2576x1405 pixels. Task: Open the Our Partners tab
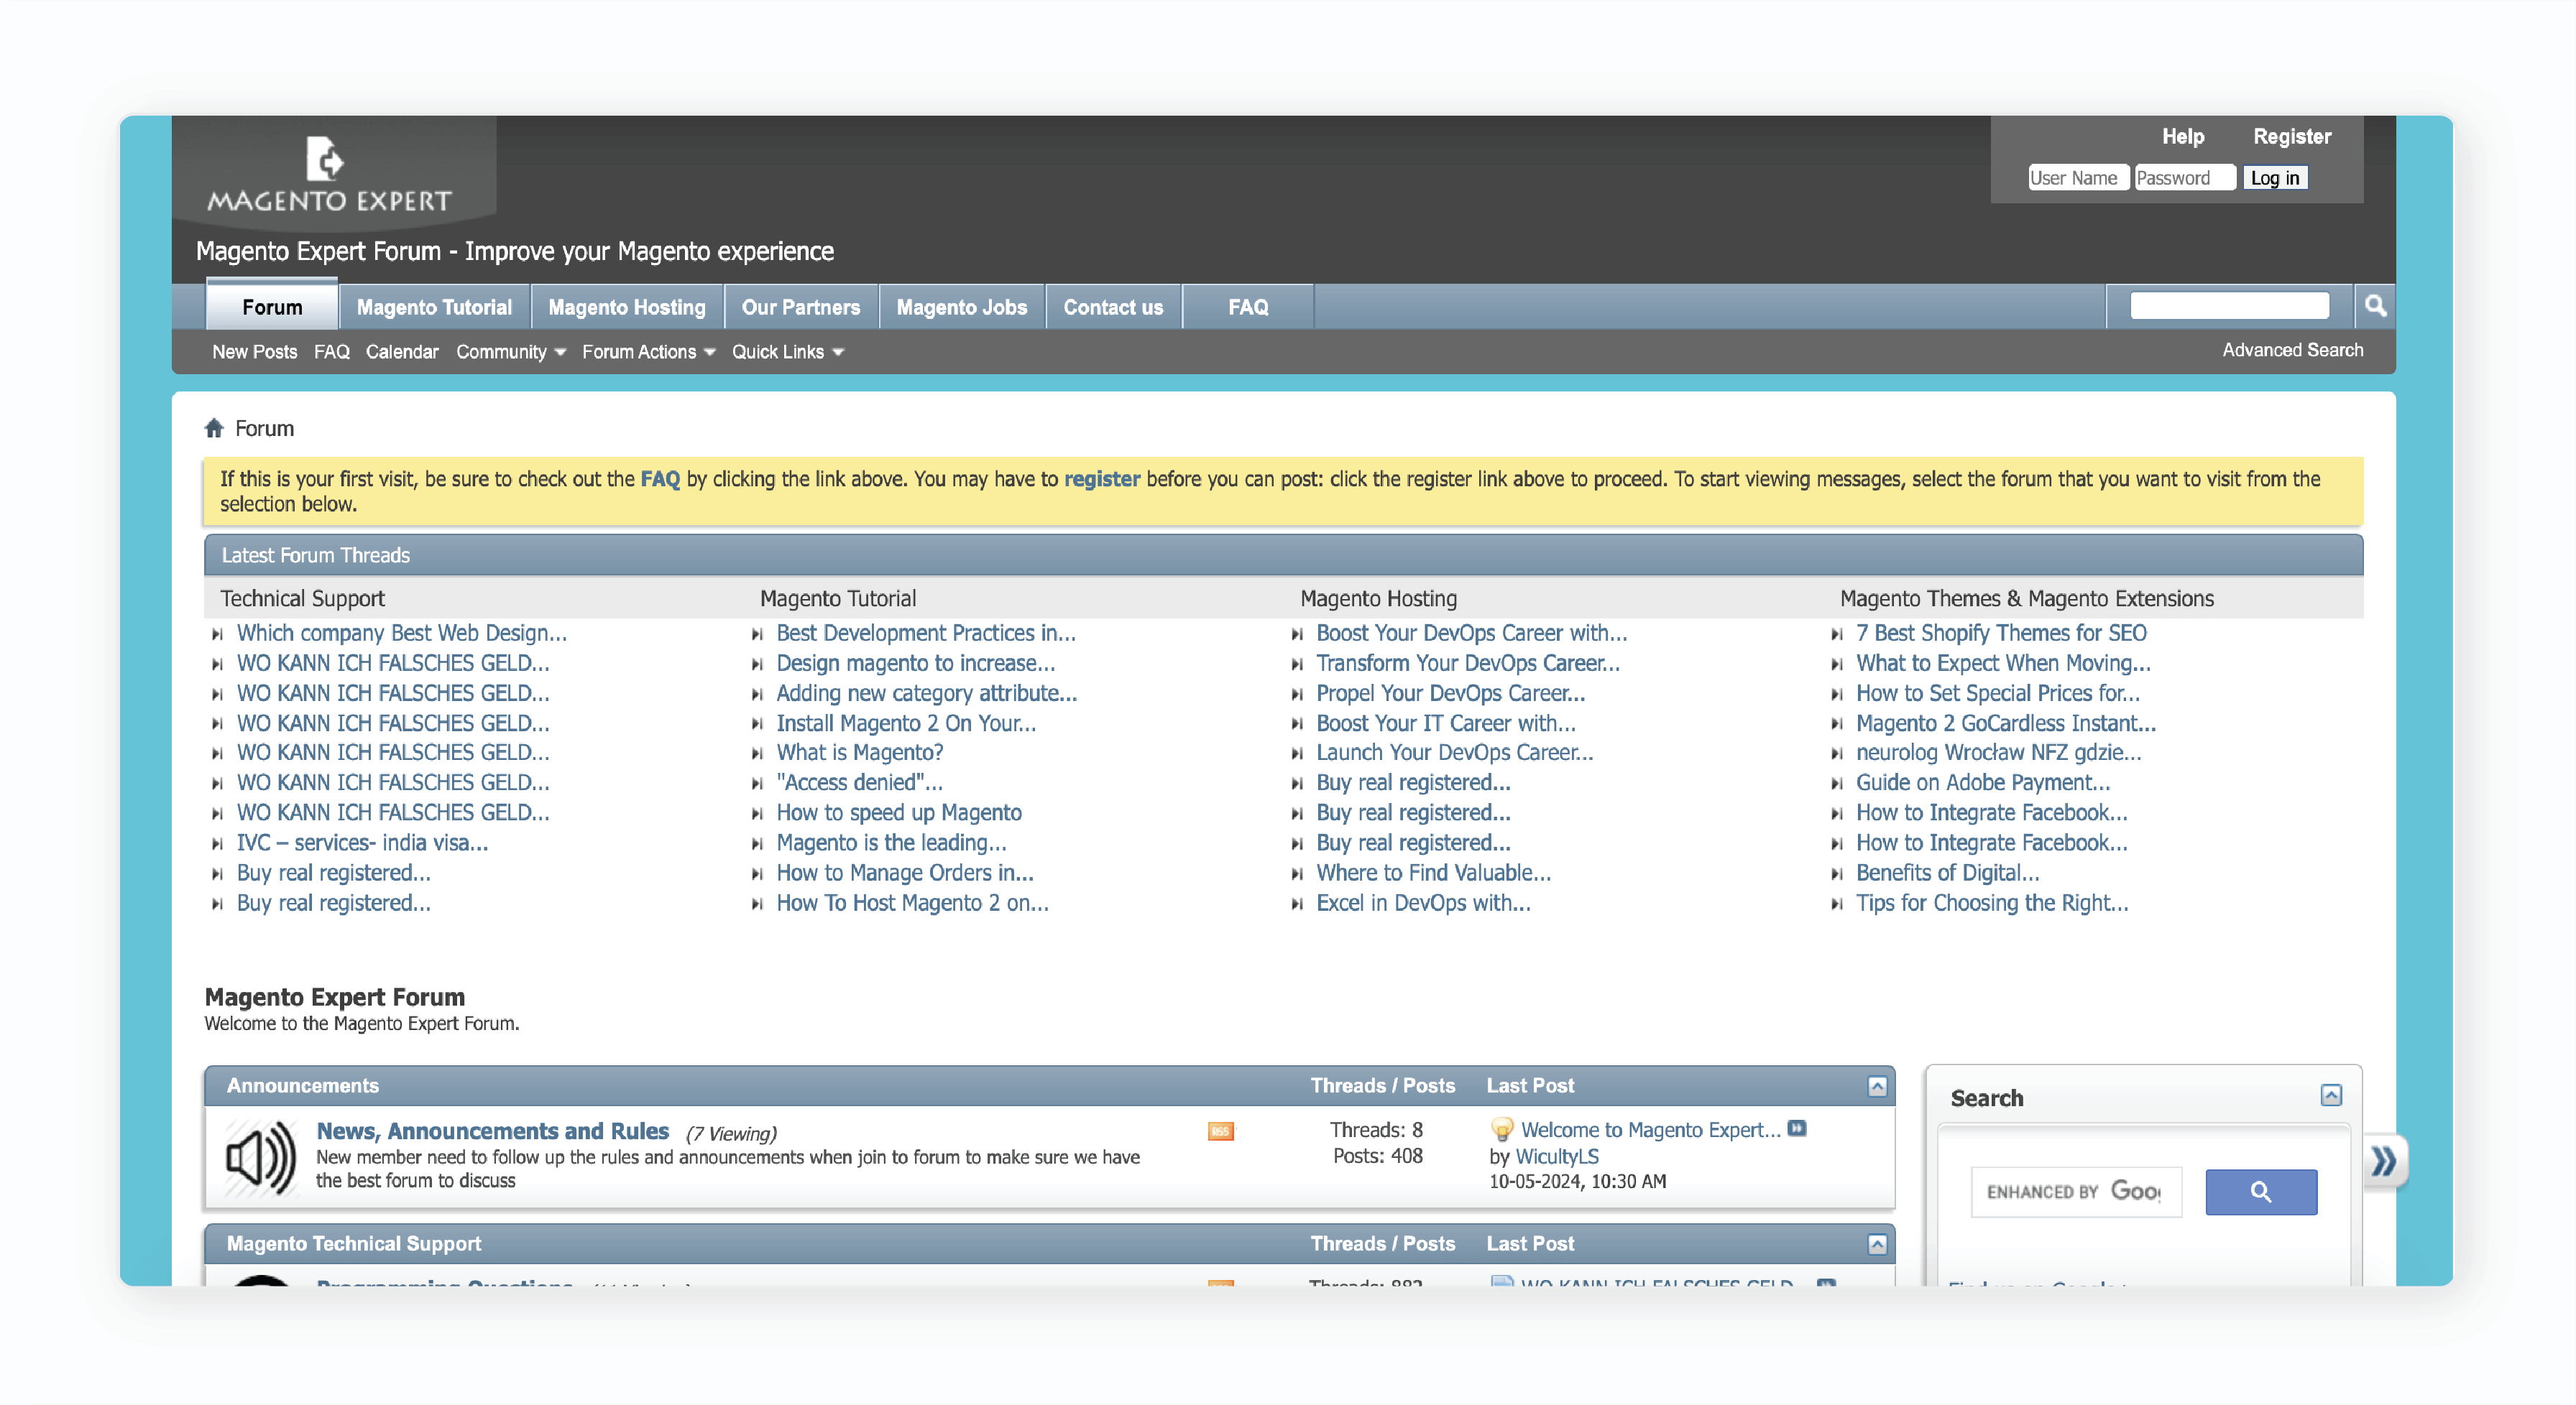pos(801,307)
